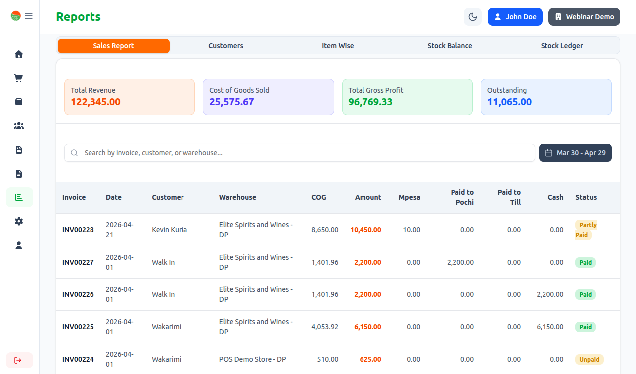Click the red logout icon
The height and width of the screenshot is (374, 636).
click(x=19, y=360)
